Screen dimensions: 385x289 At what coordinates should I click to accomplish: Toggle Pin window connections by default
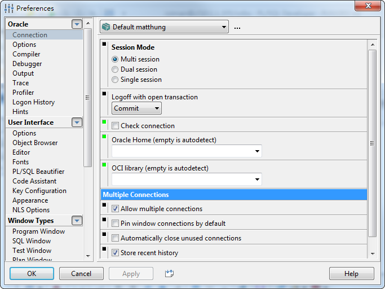(x=116, y=224)
